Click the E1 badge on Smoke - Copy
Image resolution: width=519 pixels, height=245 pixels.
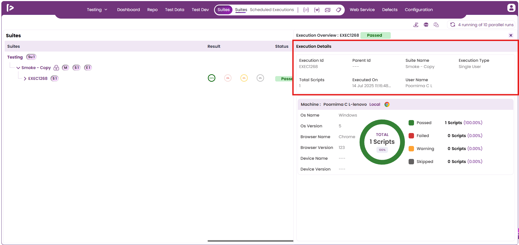(88, 68)
